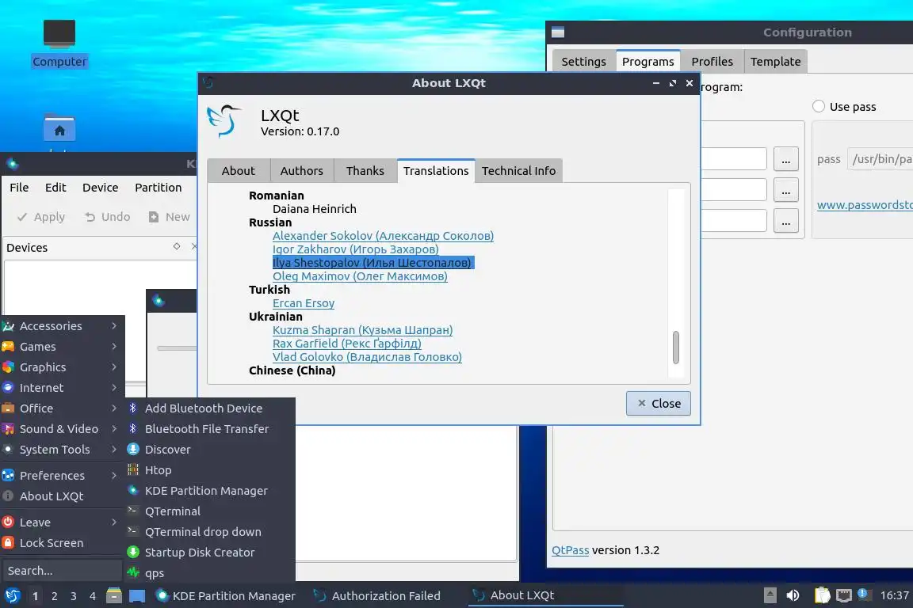Screen dimensions: 913x608
Task: Click the Preferences category icon
Action: click(8, 476)
